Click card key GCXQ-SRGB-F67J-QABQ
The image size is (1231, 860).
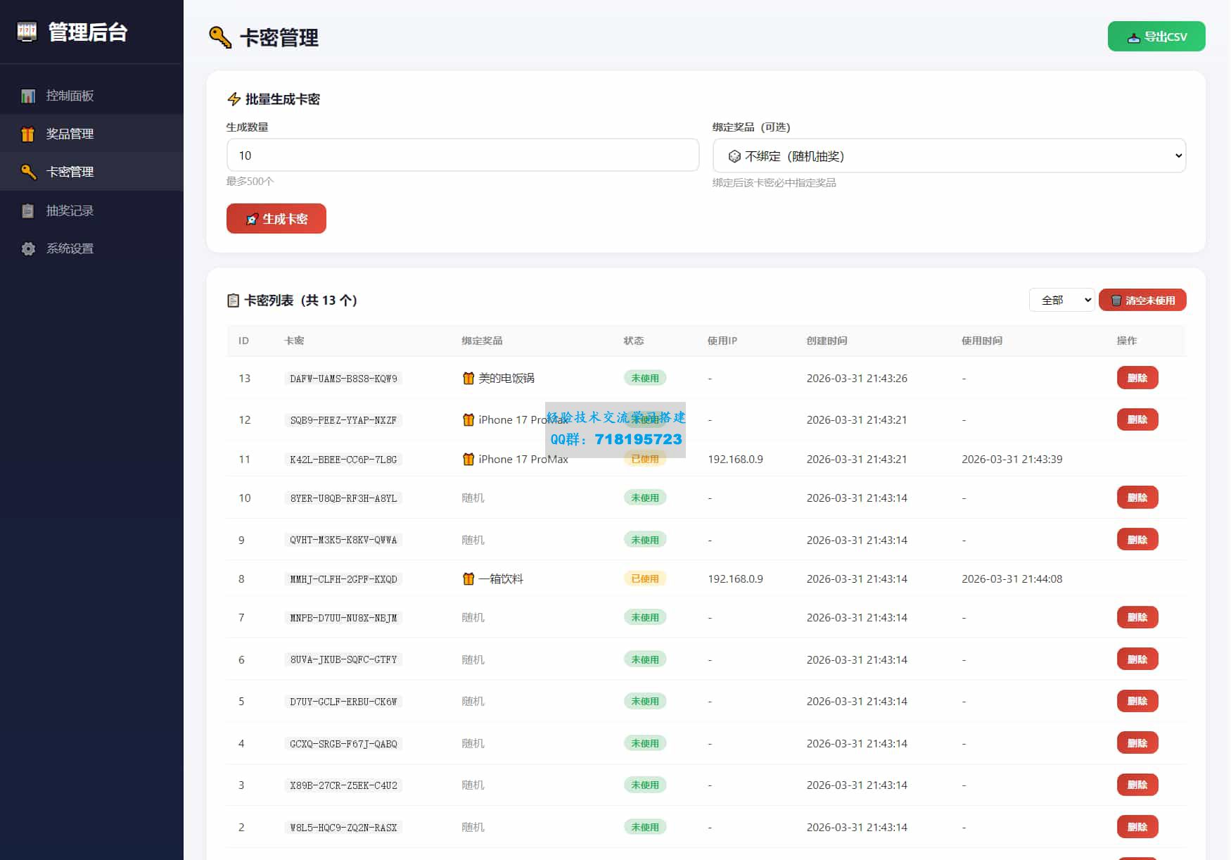[x=343, y=744]
